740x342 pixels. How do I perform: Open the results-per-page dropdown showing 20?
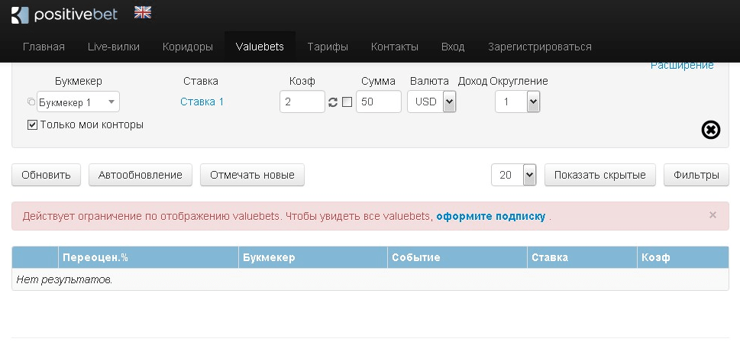pos(513,175)
